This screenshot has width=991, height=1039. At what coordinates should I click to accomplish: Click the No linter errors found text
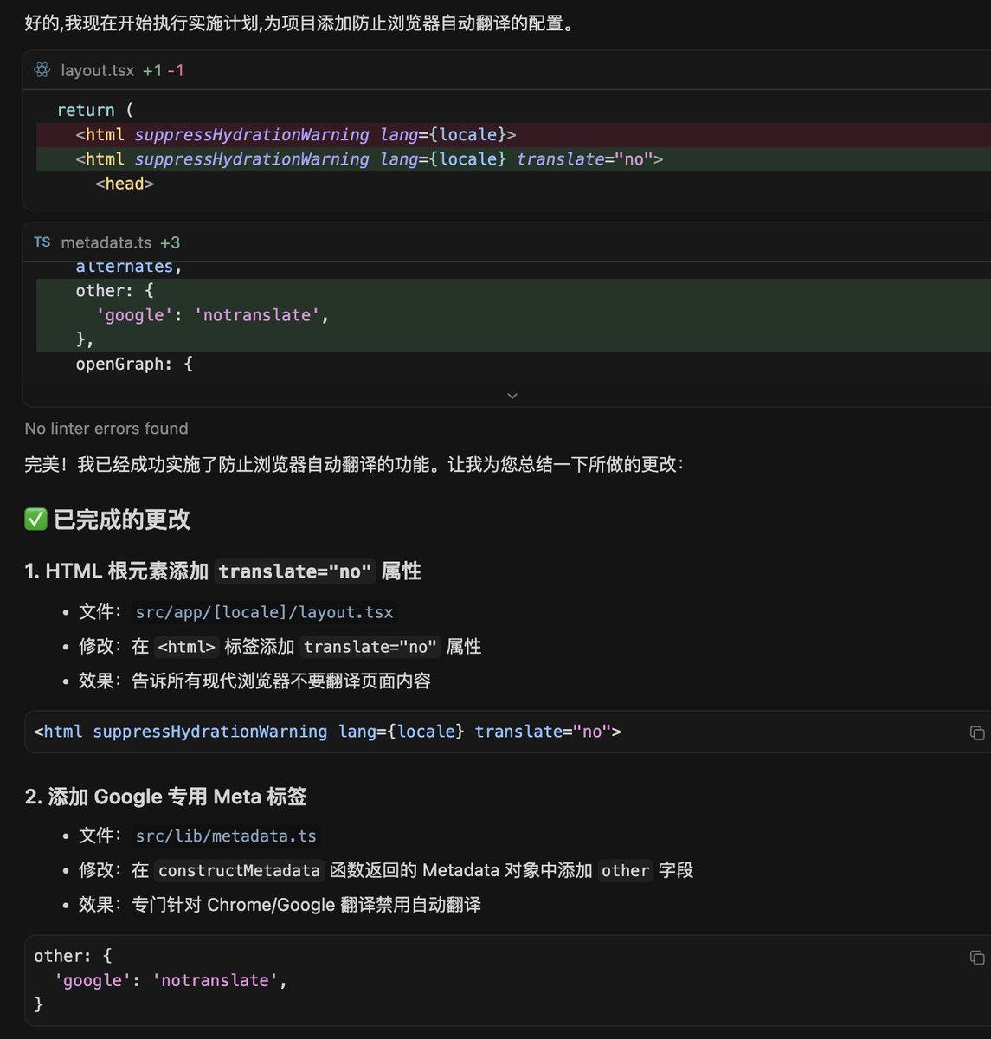coord(106,428)
